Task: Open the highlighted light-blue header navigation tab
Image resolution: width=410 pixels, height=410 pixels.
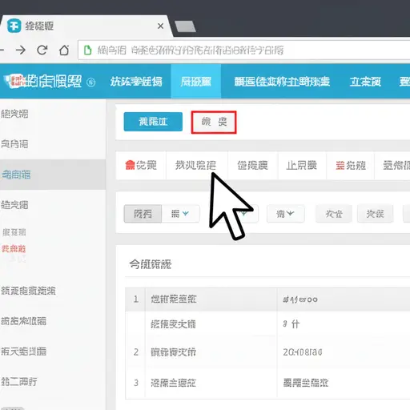Action: click(x=196, y=81)
